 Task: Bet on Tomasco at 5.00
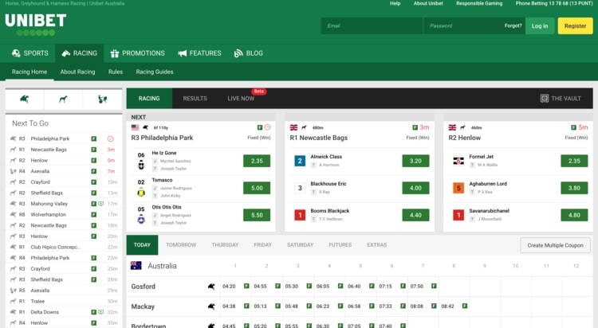click(257, 188)
